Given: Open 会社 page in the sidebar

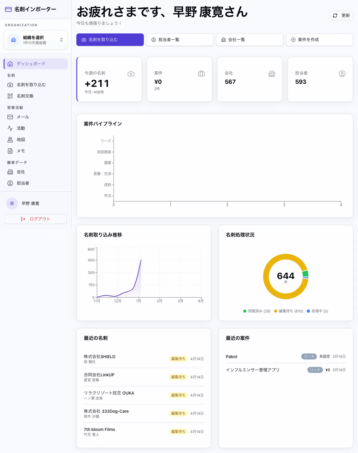Looking at the screenshot, I should [x=36, y=172].
